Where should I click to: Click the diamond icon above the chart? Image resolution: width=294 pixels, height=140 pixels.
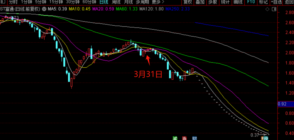pos(268,9)
